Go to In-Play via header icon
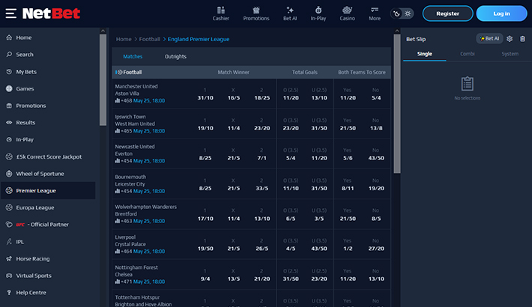The image size is (532, 307). tap(318, 13)
